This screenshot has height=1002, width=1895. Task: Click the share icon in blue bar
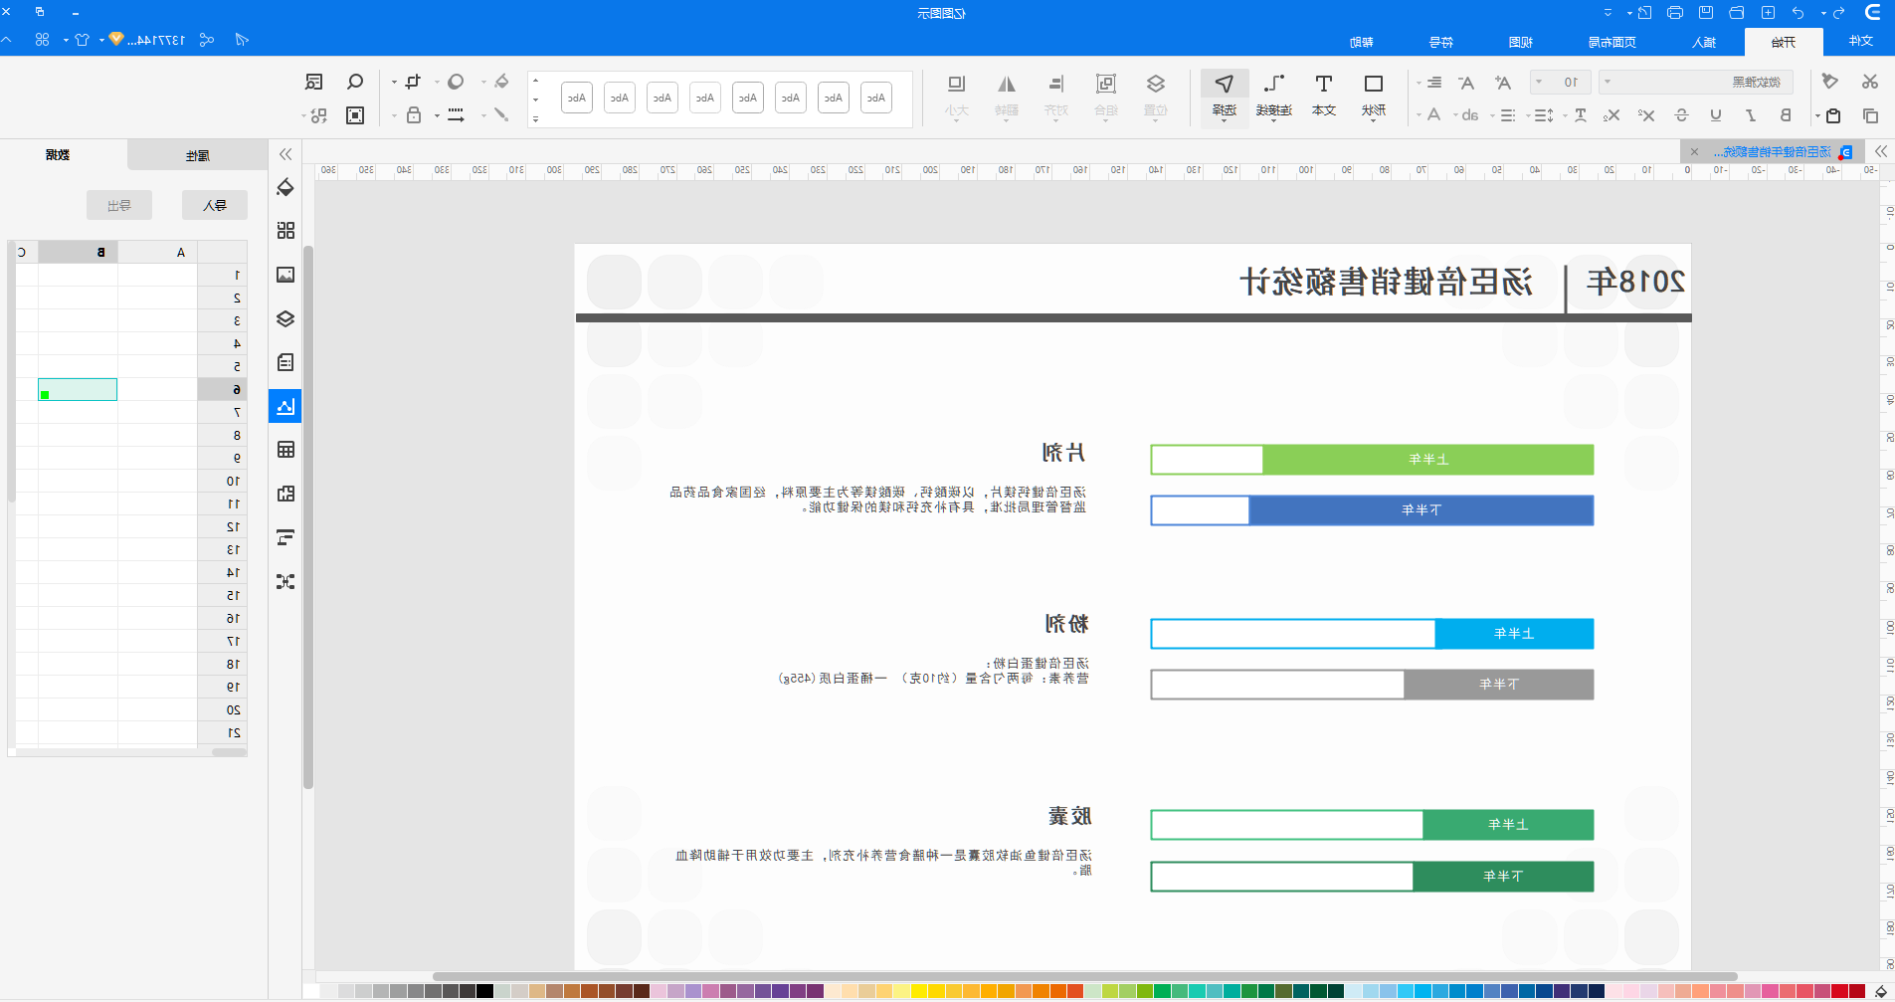click(207, 40)
